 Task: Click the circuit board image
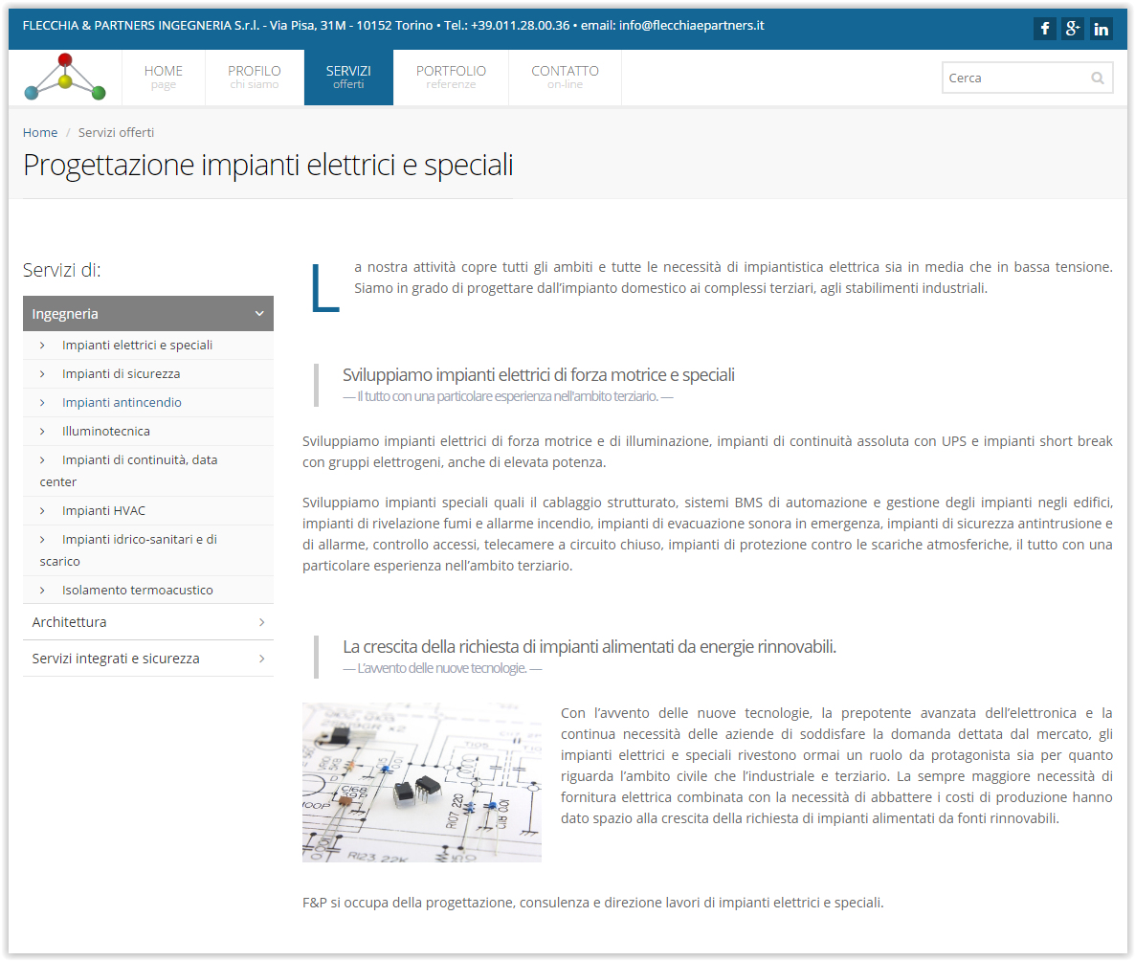[422, 782]
